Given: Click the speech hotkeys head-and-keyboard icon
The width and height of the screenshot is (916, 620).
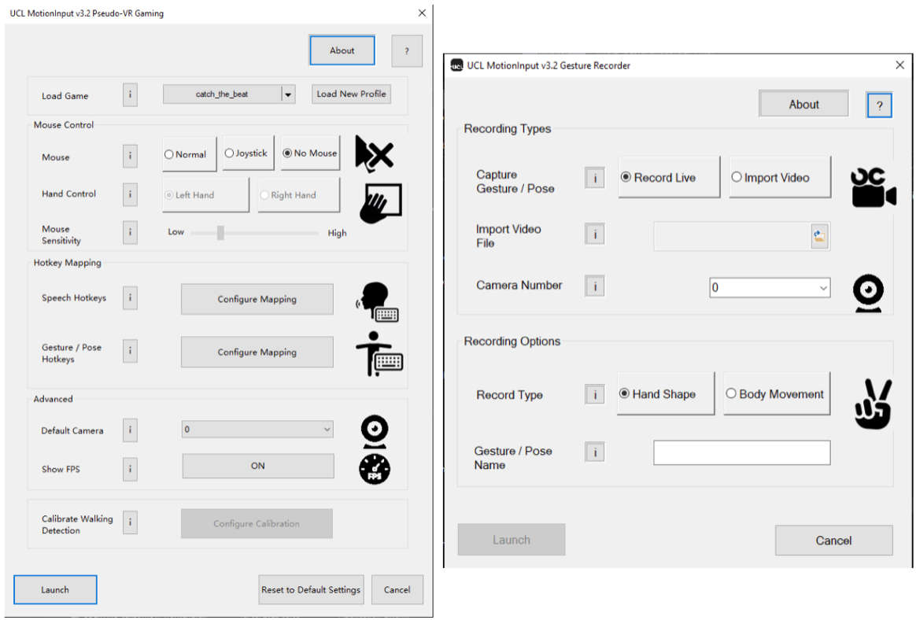Looking at the screenshot, I should pos(377,302).
